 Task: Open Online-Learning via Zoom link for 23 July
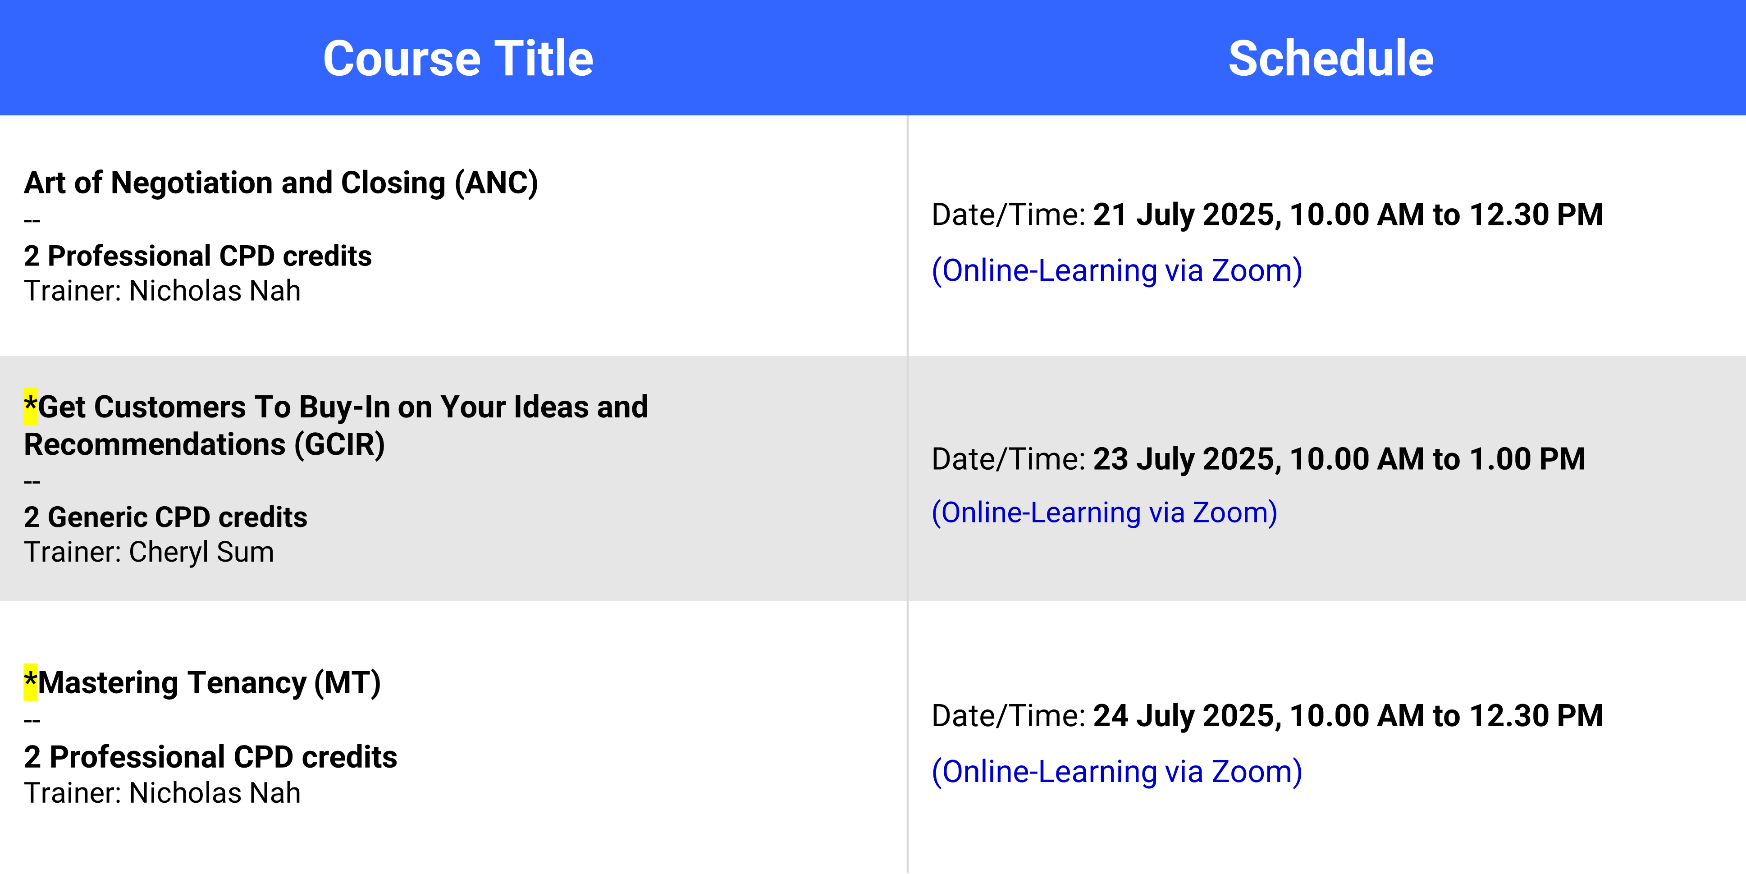[1104, 513]
